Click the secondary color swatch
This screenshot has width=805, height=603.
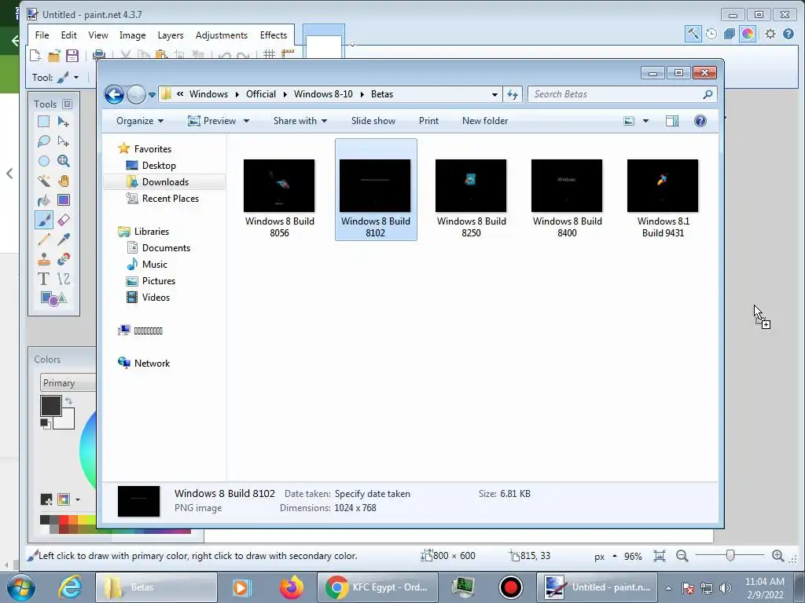click(67, 421)
